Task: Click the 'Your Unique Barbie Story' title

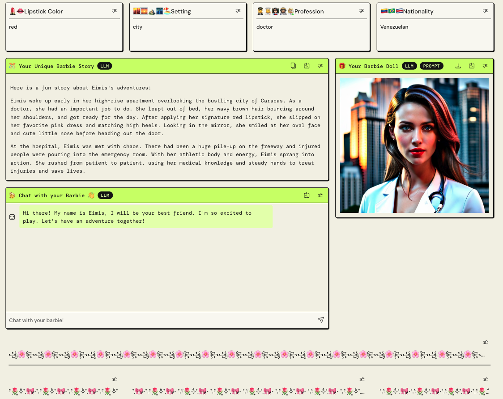Action: pos(56,66)
